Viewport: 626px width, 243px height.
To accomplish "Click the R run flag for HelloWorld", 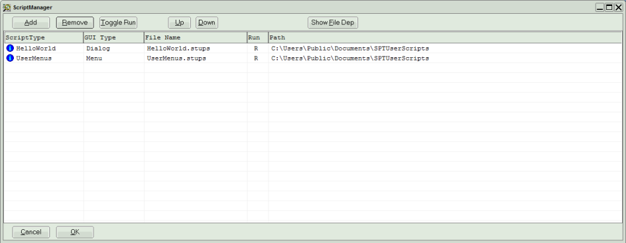I will coord(256,49).
